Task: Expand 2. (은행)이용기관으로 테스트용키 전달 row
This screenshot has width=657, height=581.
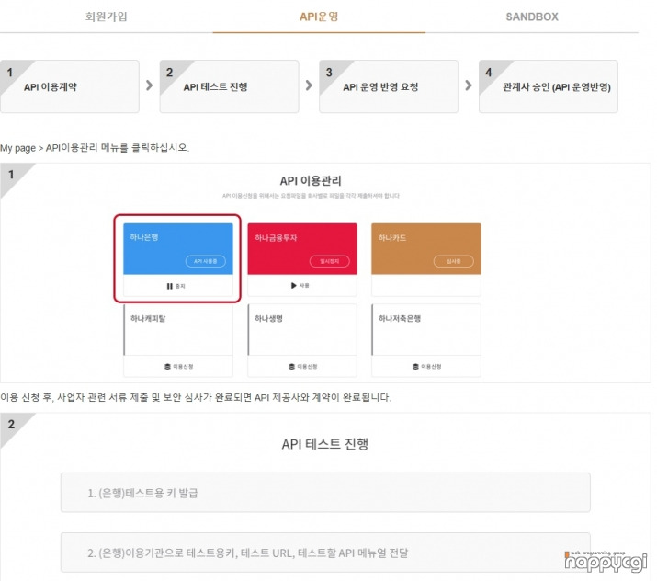Action: [x=325, y=553]
